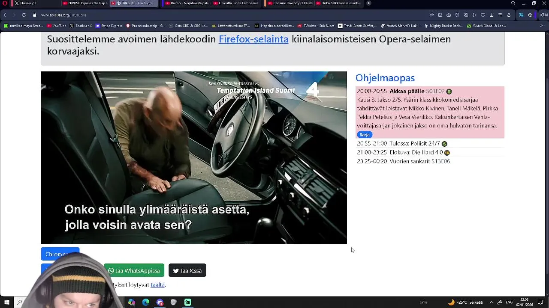Open the Osta CBD & CBG bookmark
The width and height of the screenshot is (549, 308).
pyautogui.click(x=188, y=26)
